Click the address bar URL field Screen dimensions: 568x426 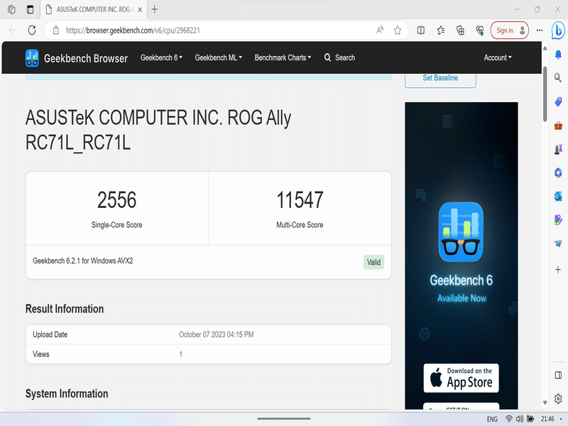pos(213,31)
